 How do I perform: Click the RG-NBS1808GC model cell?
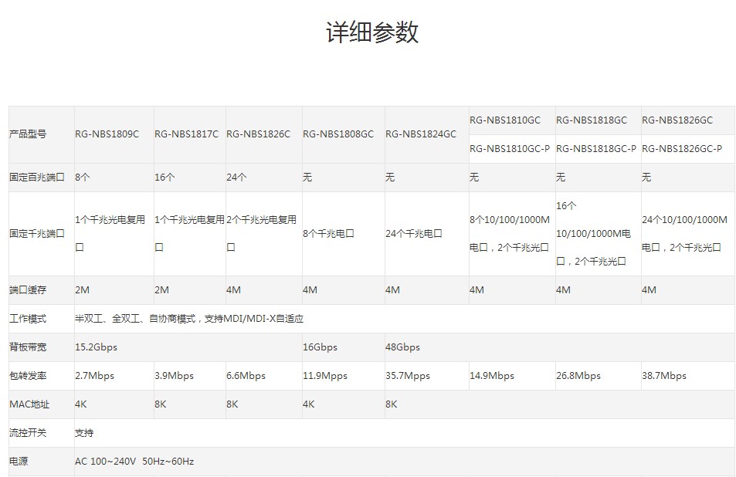point(337,134)
